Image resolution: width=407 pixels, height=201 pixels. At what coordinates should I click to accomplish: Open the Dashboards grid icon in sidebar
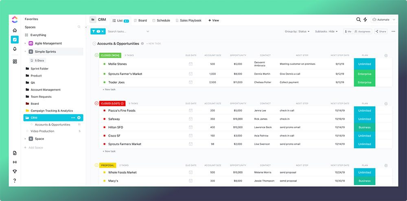[15, 62]
